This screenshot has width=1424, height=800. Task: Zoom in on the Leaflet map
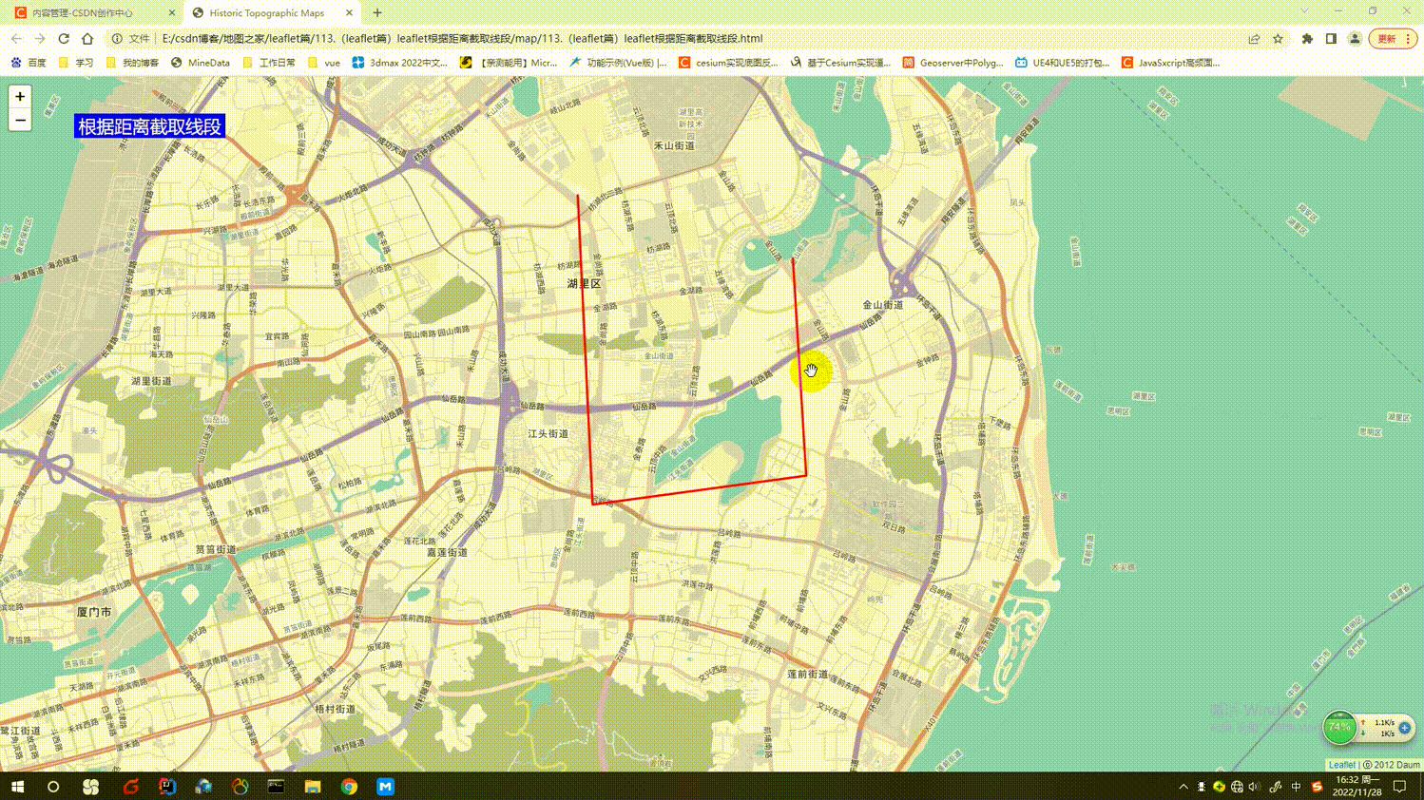[20, 97]
